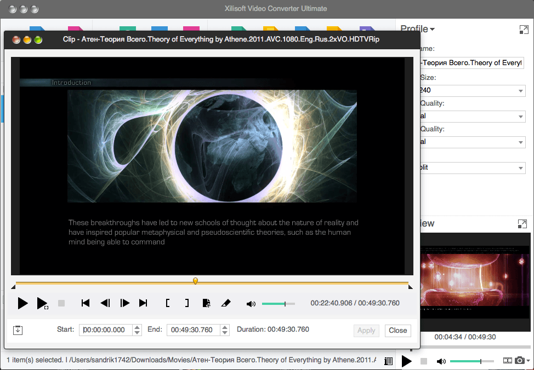The height and width of the screenshot is (370, 534).
Task: Step forward one frame
Action: point(124,303)
